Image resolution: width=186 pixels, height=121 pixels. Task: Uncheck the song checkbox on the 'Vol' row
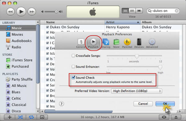(47, 69)
